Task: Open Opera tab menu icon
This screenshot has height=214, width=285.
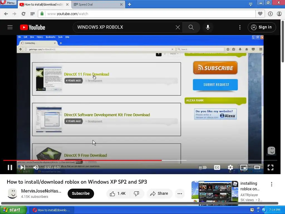Action: click(x=250, y=4)
